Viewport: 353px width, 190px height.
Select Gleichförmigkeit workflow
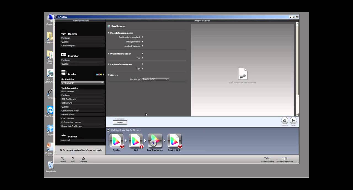(82, 46)
